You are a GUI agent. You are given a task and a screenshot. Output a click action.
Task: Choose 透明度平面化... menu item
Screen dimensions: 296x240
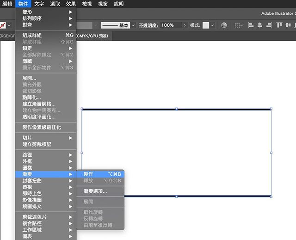coord(46,117)
